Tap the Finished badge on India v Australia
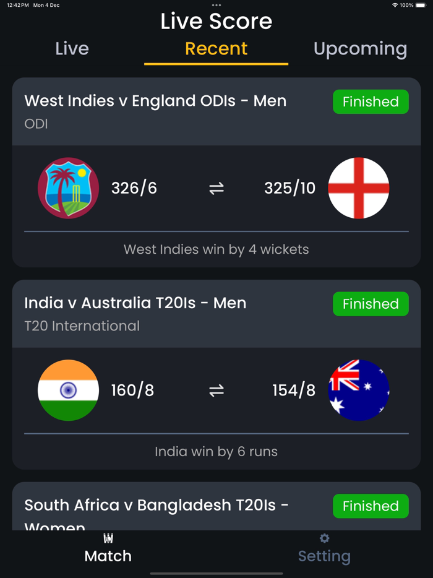This screenshot has width=433, height=578. tap(371, 304)
